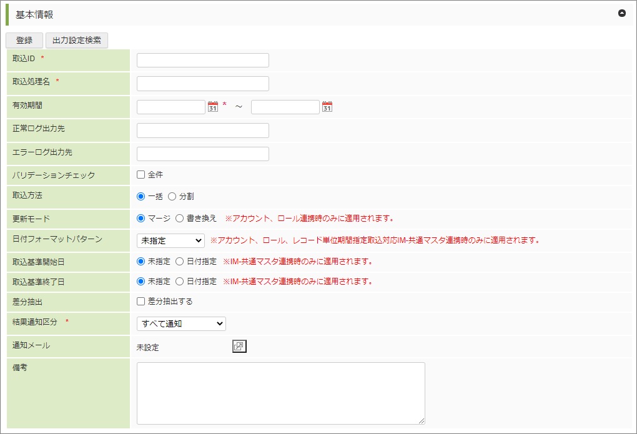The height and width of the screenshot is (434, 637).
Task: Focus the 正常ログ出力先 field
Action: point(202,131)
